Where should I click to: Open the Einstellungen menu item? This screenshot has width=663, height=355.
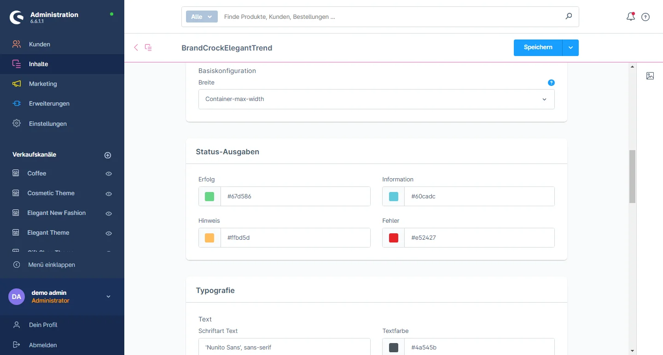pos(47,124)
